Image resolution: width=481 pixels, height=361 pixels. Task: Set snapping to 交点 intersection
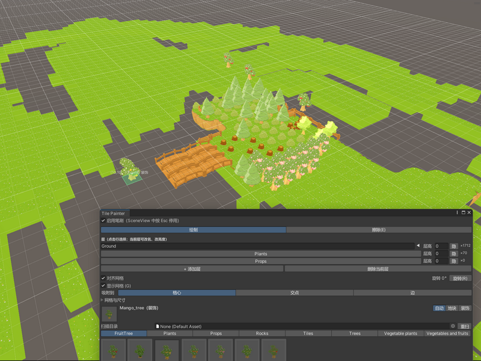tap(295, 293)
